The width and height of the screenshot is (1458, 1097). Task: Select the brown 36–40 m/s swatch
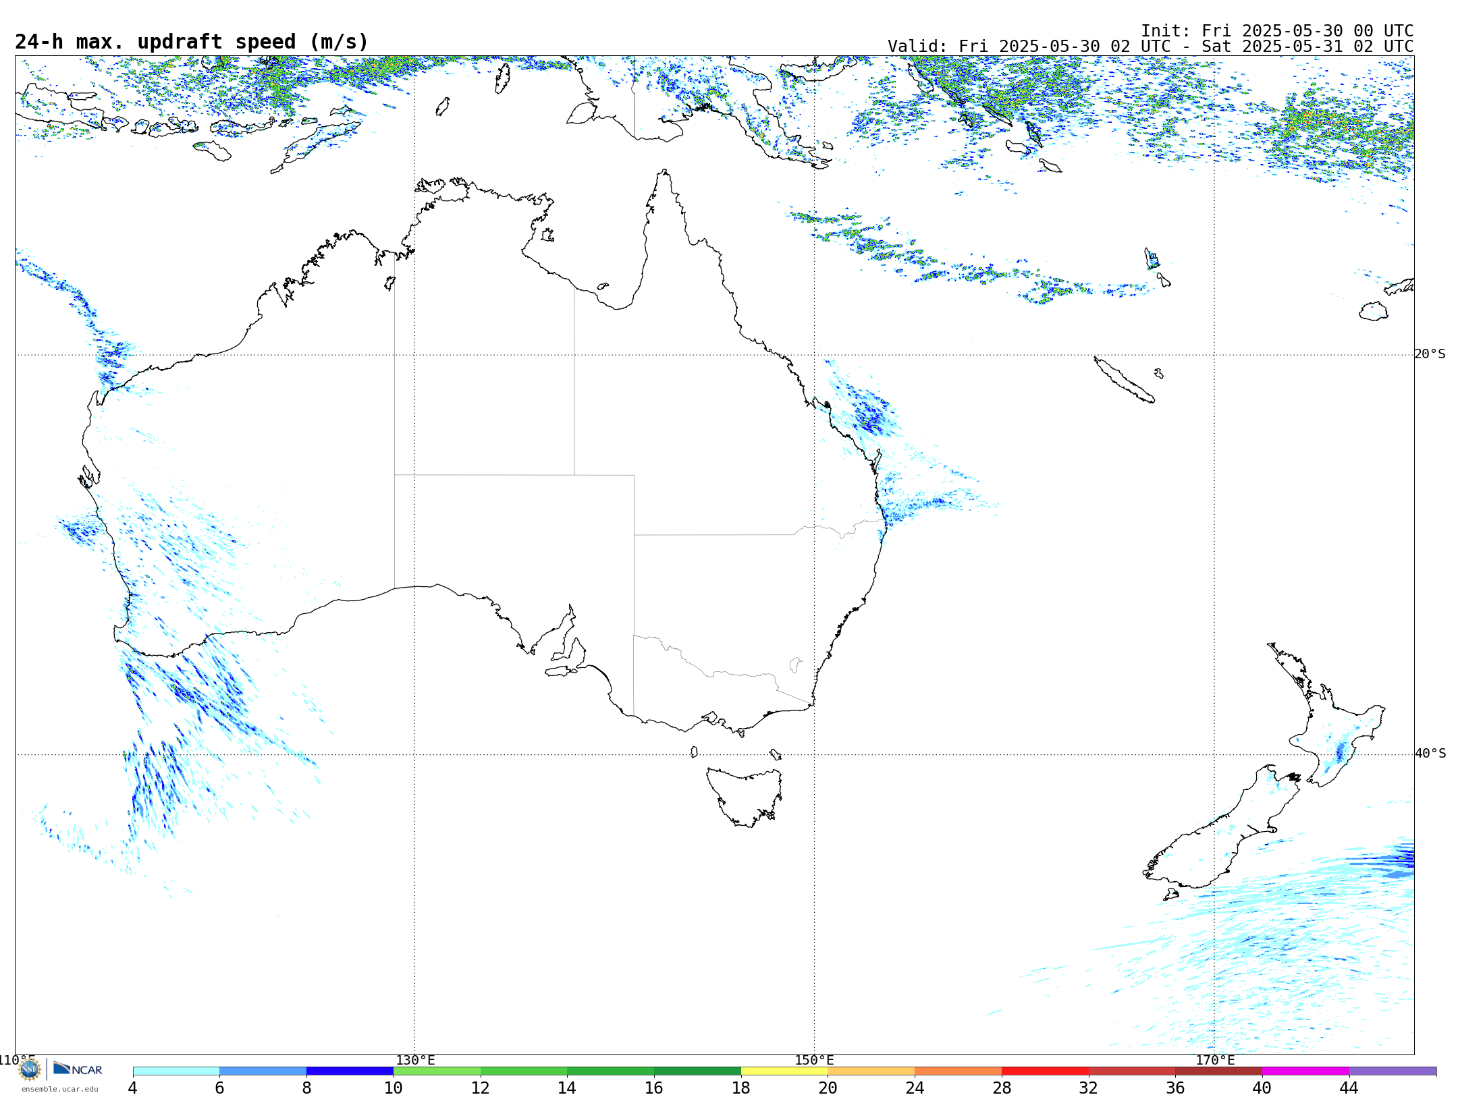click(1219, 1071)
